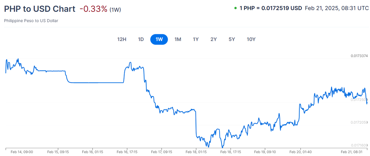The width and height of the screenshot is (370, 156).
Task: Choose the 10Y time range
Action: 251,40
